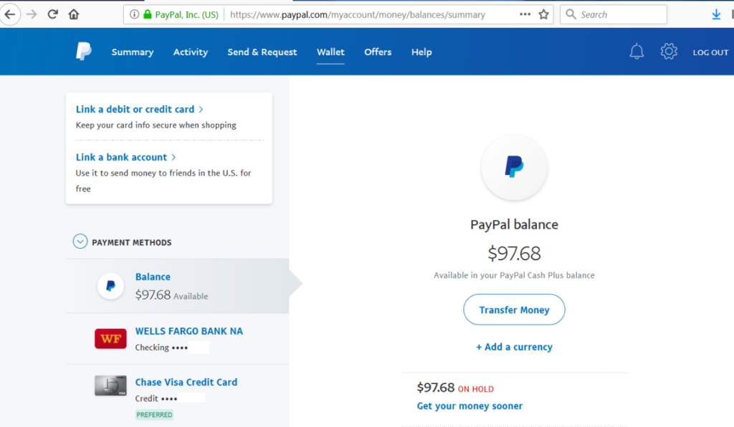
Task: Select the Wallet tab
Action: 330,52
